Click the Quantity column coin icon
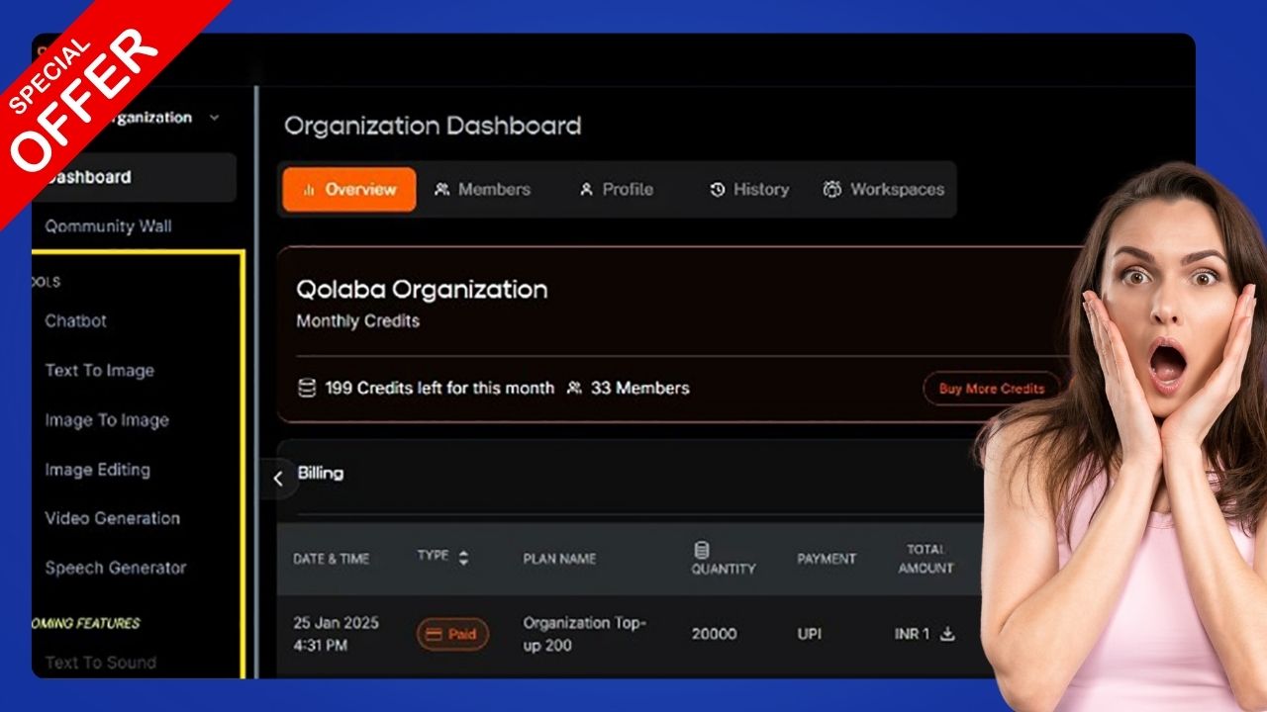This screenshot has height=712, width=1267. (702, 550)
